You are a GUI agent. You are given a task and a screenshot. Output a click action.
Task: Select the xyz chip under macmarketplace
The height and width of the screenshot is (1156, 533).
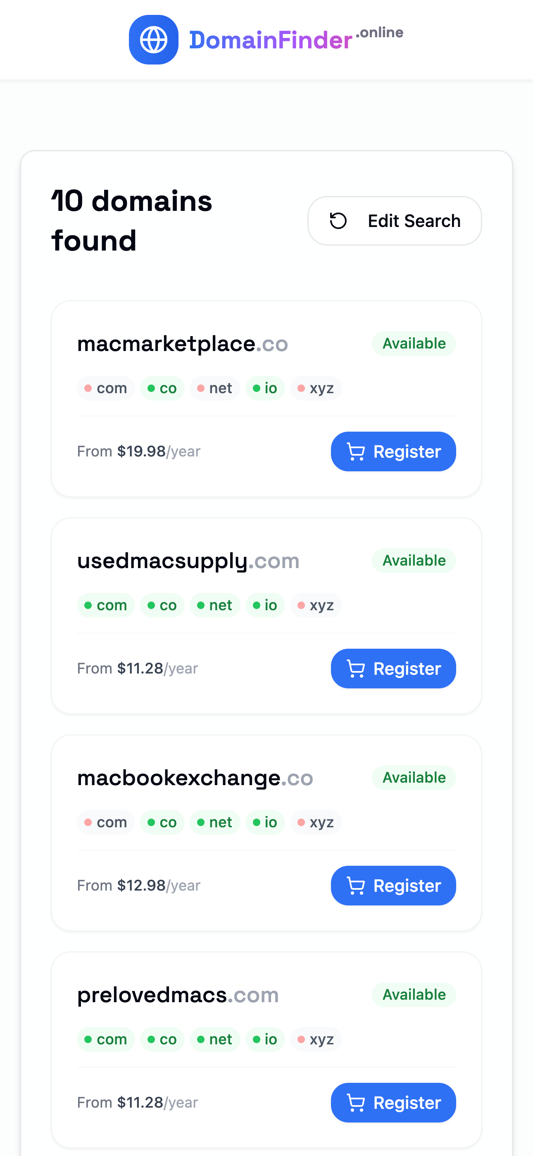tap(316, 388)
